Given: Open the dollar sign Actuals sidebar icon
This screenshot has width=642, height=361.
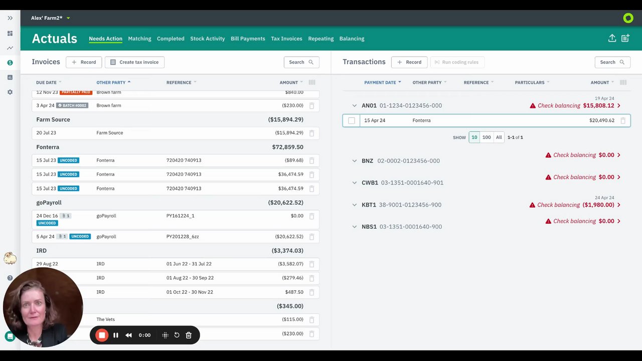Looking at the screenshot, I should pyautogui.click(x=10, y=63).
